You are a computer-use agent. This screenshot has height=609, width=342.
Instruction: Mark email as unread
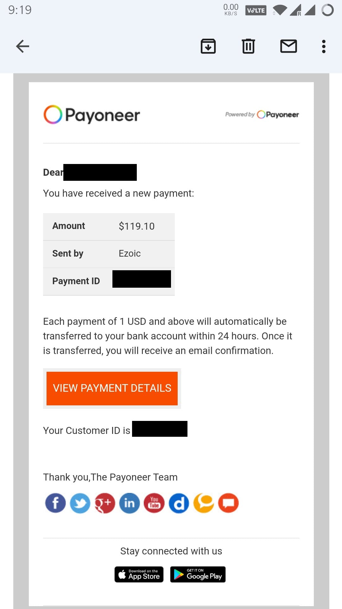[288, 46]
